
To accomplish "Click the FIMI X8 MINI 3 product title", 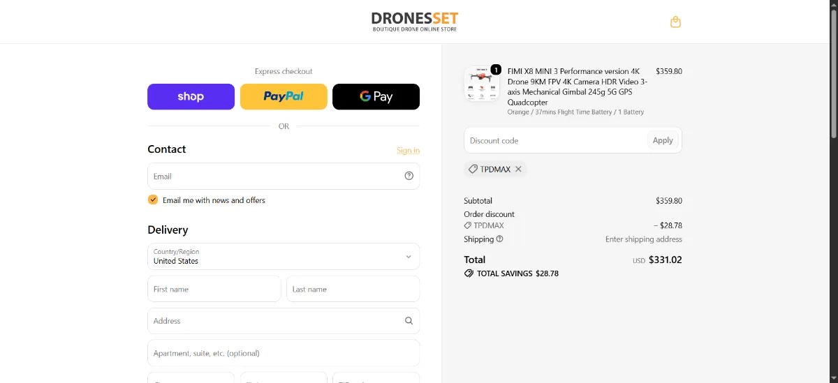I will [578, 87].
